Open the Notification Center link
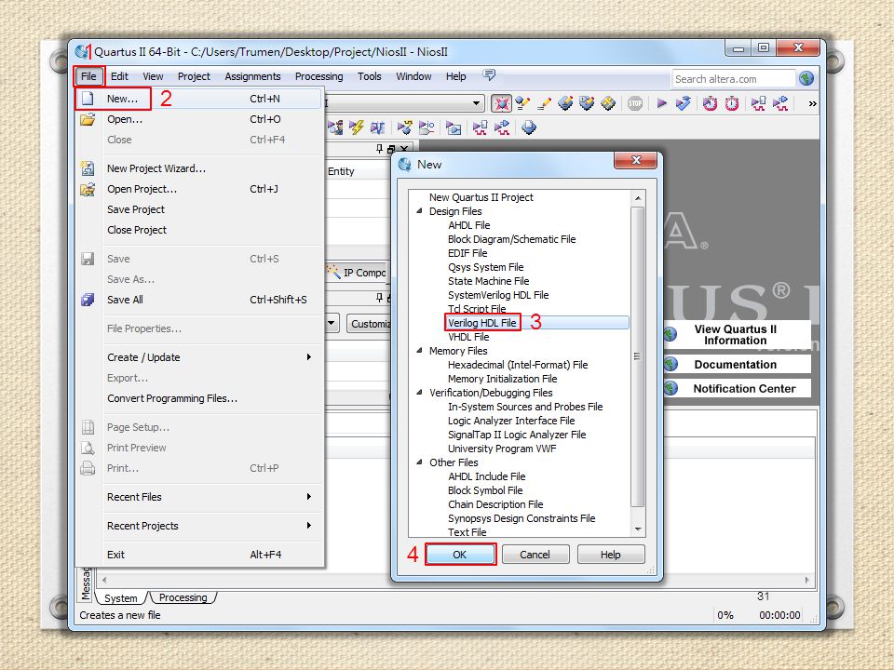The image size is (894, 670). [744, 389]
